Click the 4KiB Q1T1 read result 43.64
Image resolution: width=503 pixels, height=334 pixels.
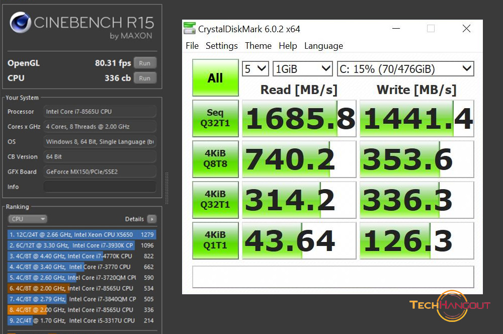(299, 240)
